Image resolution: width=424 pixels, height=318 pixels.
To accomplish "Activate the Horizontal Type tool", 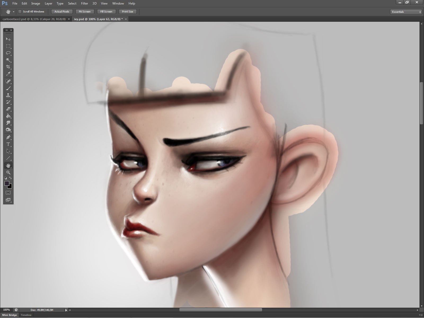I will [x=8, y=144].
